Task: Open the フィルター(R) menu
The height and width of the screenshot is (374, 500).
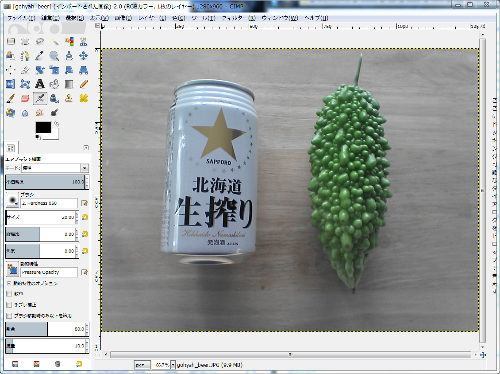Action: pyautogui.click(x=238, y=18)
